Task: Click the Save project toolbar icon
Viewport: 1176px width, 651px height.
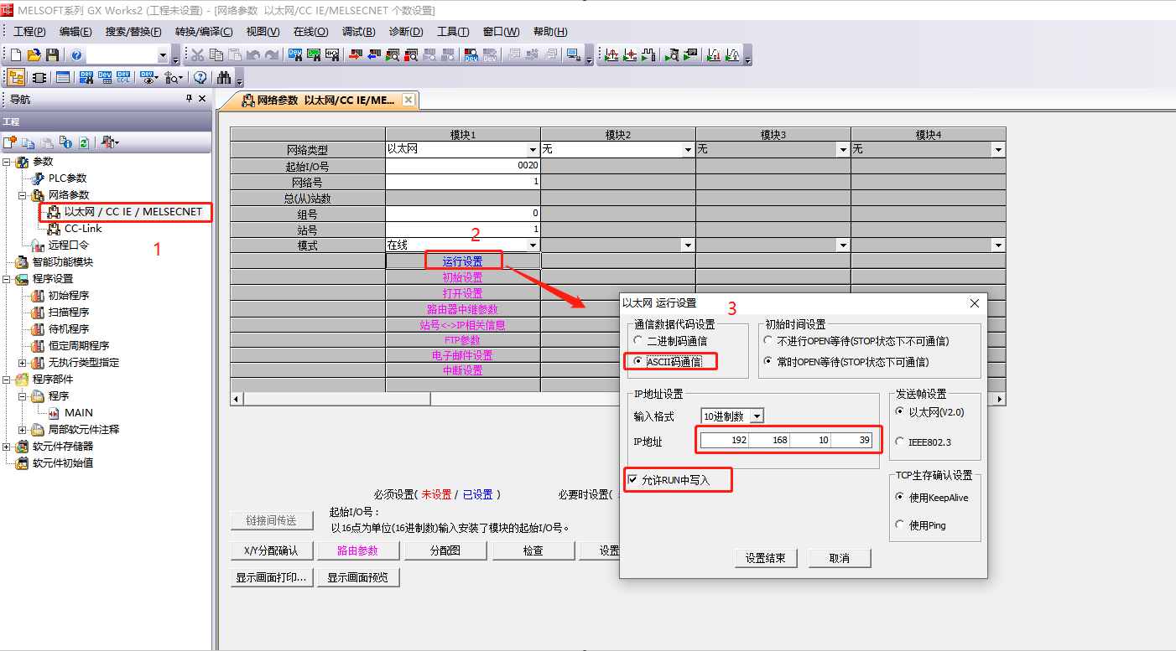Action: coord(52,55)
